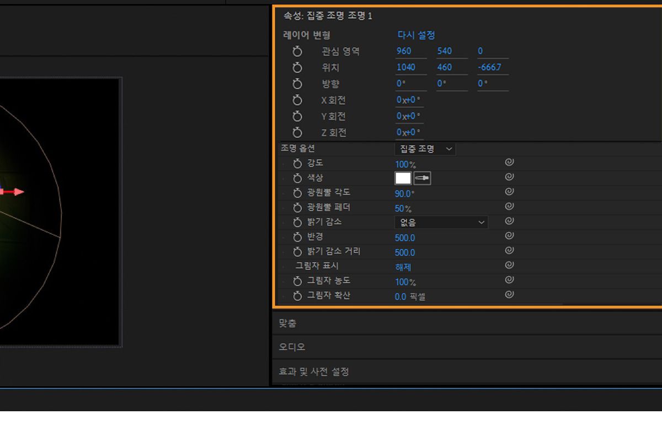The height and width of the screenshot is (427, 662).
Task: Click the pick whip icon next to 반경
Action: 509,236
